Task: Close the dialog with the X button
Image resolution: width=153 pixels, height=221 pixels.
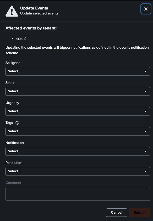Action: pyautogui.click(x=146, y=9)
